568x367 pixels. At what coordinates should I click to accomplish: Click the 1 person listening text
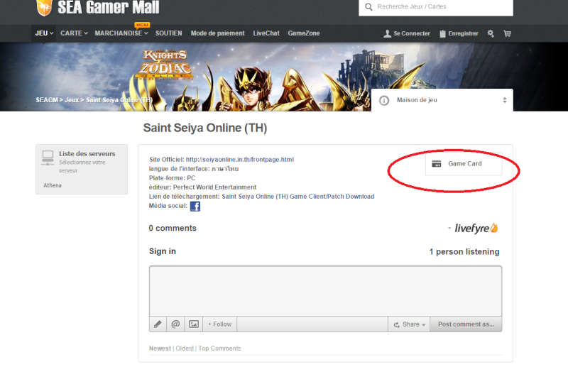click(x=464, y=252)
